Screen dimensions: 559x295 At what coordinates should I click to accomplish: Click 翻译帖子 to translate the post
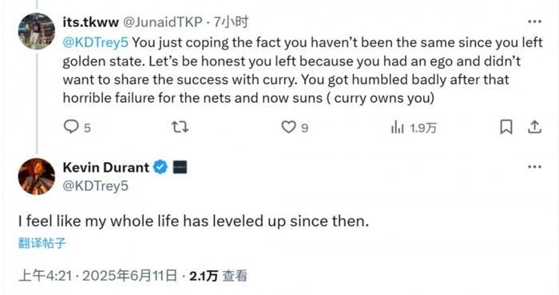[x=42, y=243]
